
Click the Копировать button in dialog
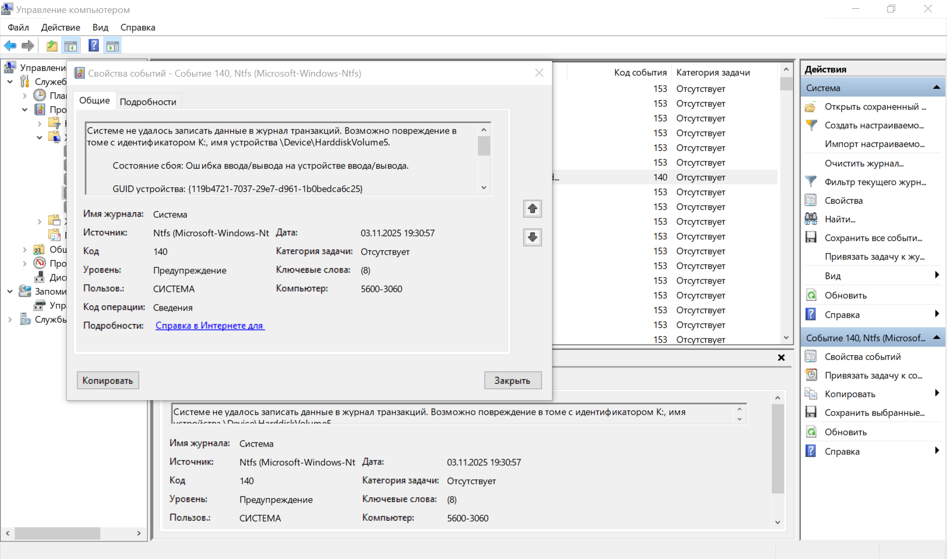coord(108,380)
